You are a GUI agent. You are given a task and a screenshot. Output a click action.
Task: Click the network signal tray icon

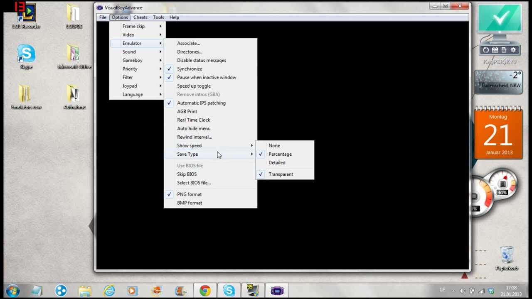pyautogui.click(x=481, y=291)
